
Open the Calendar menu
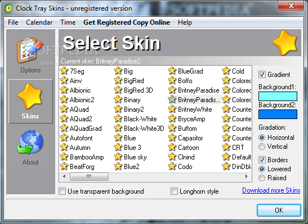(39, 22)
